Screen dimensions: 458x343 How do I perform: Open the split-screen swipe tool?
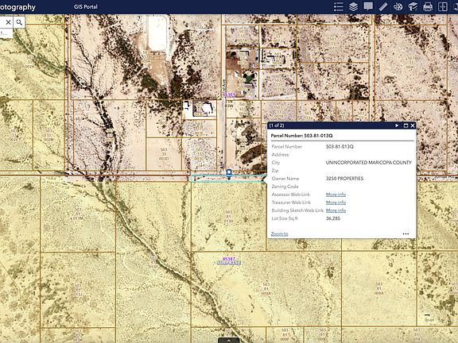click(443, 6)
